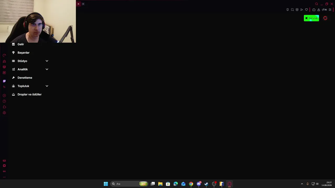Open the GX icon in sidebar

(4, 172)
